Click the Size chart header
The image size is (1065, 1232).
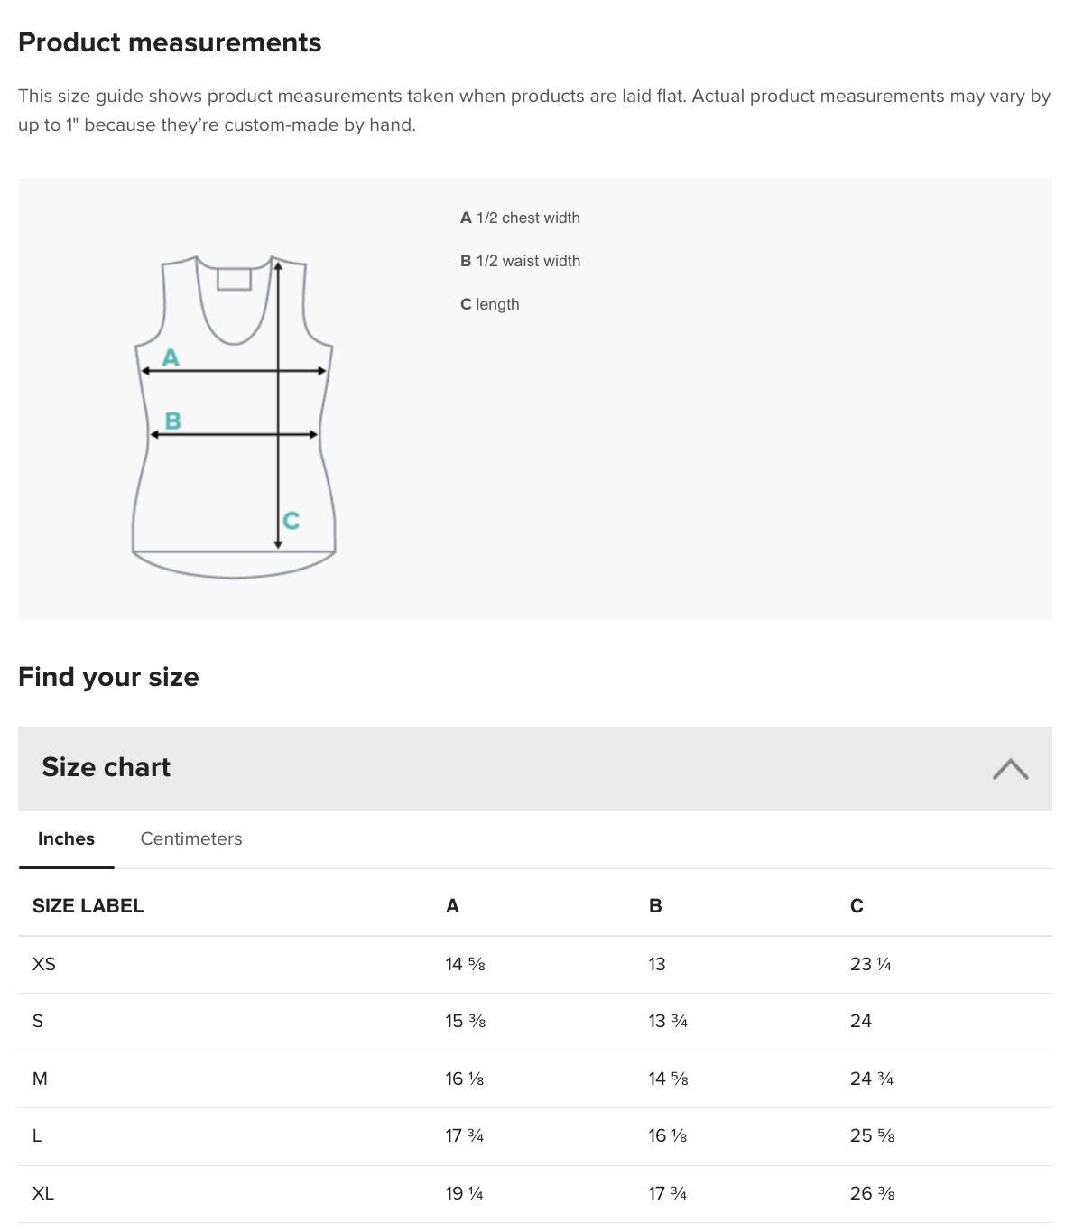click(x=106, y=766)
